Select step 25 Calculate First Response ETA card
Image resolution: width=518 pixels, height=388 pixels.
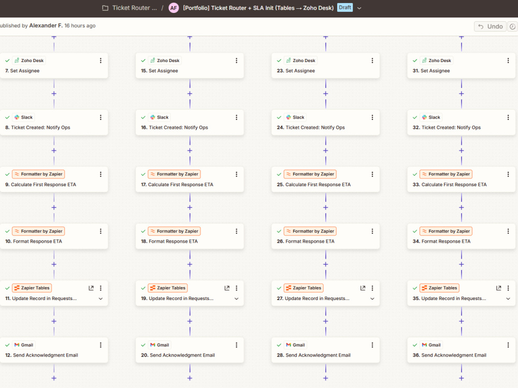(x=325, y=179)
